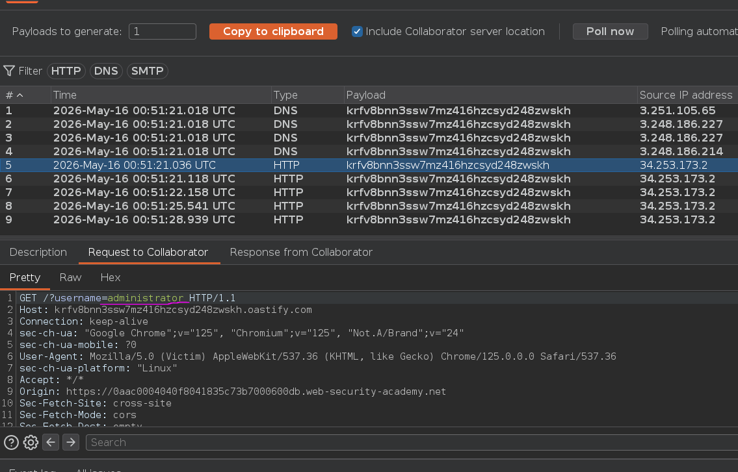Click the Poll now button
Image resolution: width=738 pixels, height=472 pixels.
click(x=610, y=32)
